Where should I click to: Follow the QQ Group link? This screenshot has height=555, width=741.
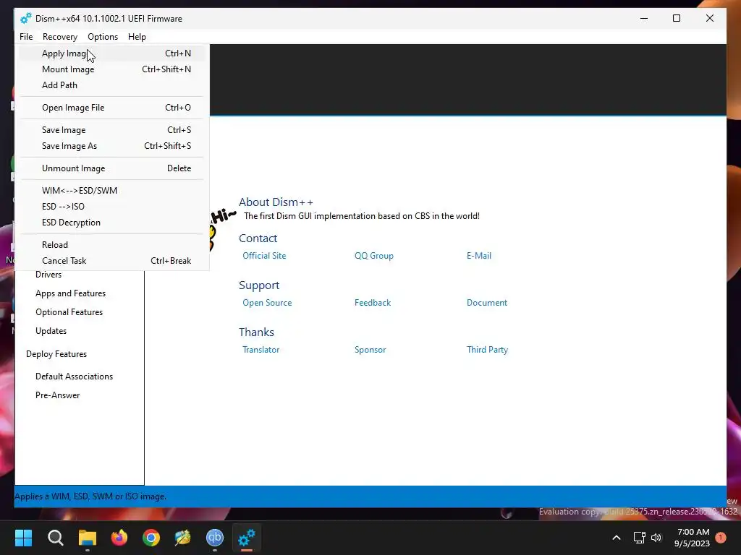374,256
